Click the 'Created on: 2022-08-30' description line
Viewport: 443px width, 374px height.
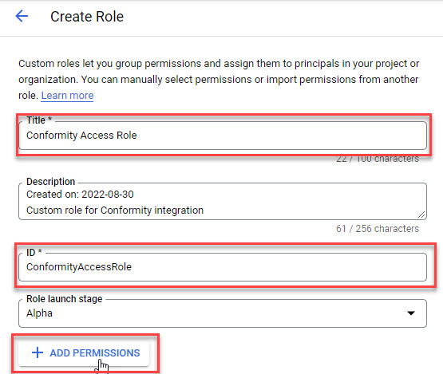(80, 195)
